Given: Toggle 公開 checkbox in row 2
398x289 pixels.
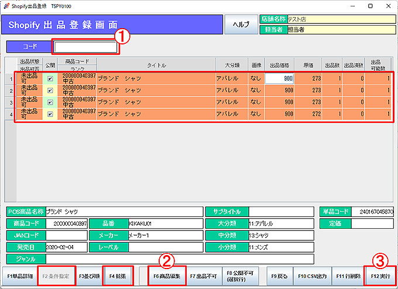Looking at the screenshot, I should pyautogui.click(x=50, y=90).
